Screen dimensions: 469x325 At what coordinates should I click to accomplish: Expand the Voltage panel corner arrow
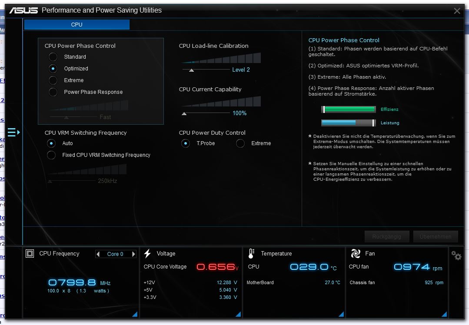tap(238, 314)
